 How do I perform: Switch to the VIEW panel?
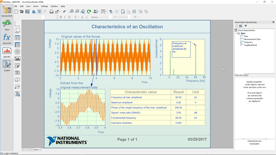[7, 24]
